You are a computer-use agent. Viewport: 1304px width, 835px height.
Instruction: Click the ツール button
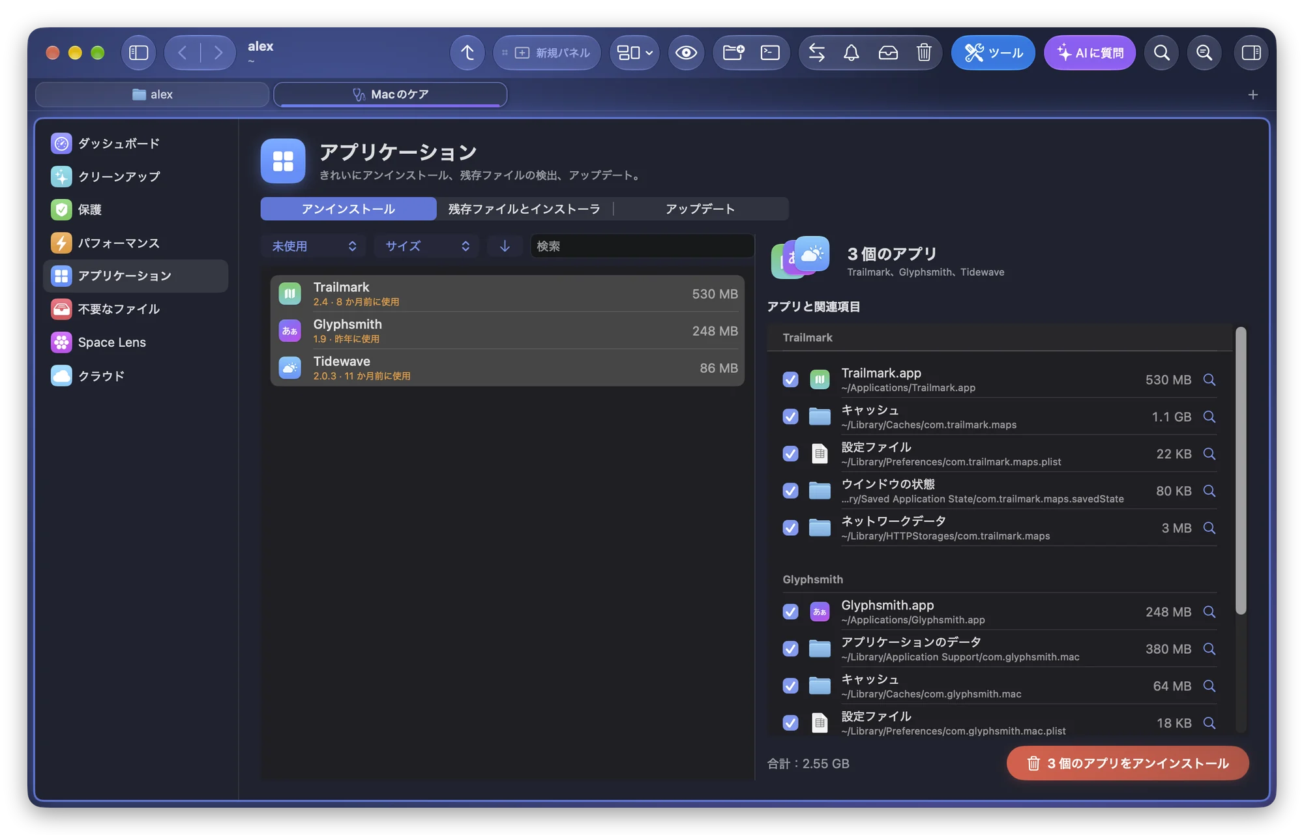tap(993, 53)
